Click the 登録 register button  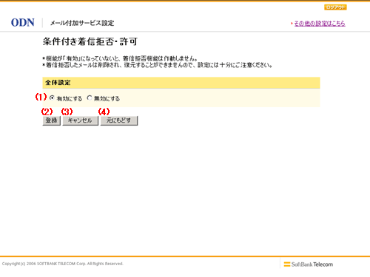coord(52,120)
